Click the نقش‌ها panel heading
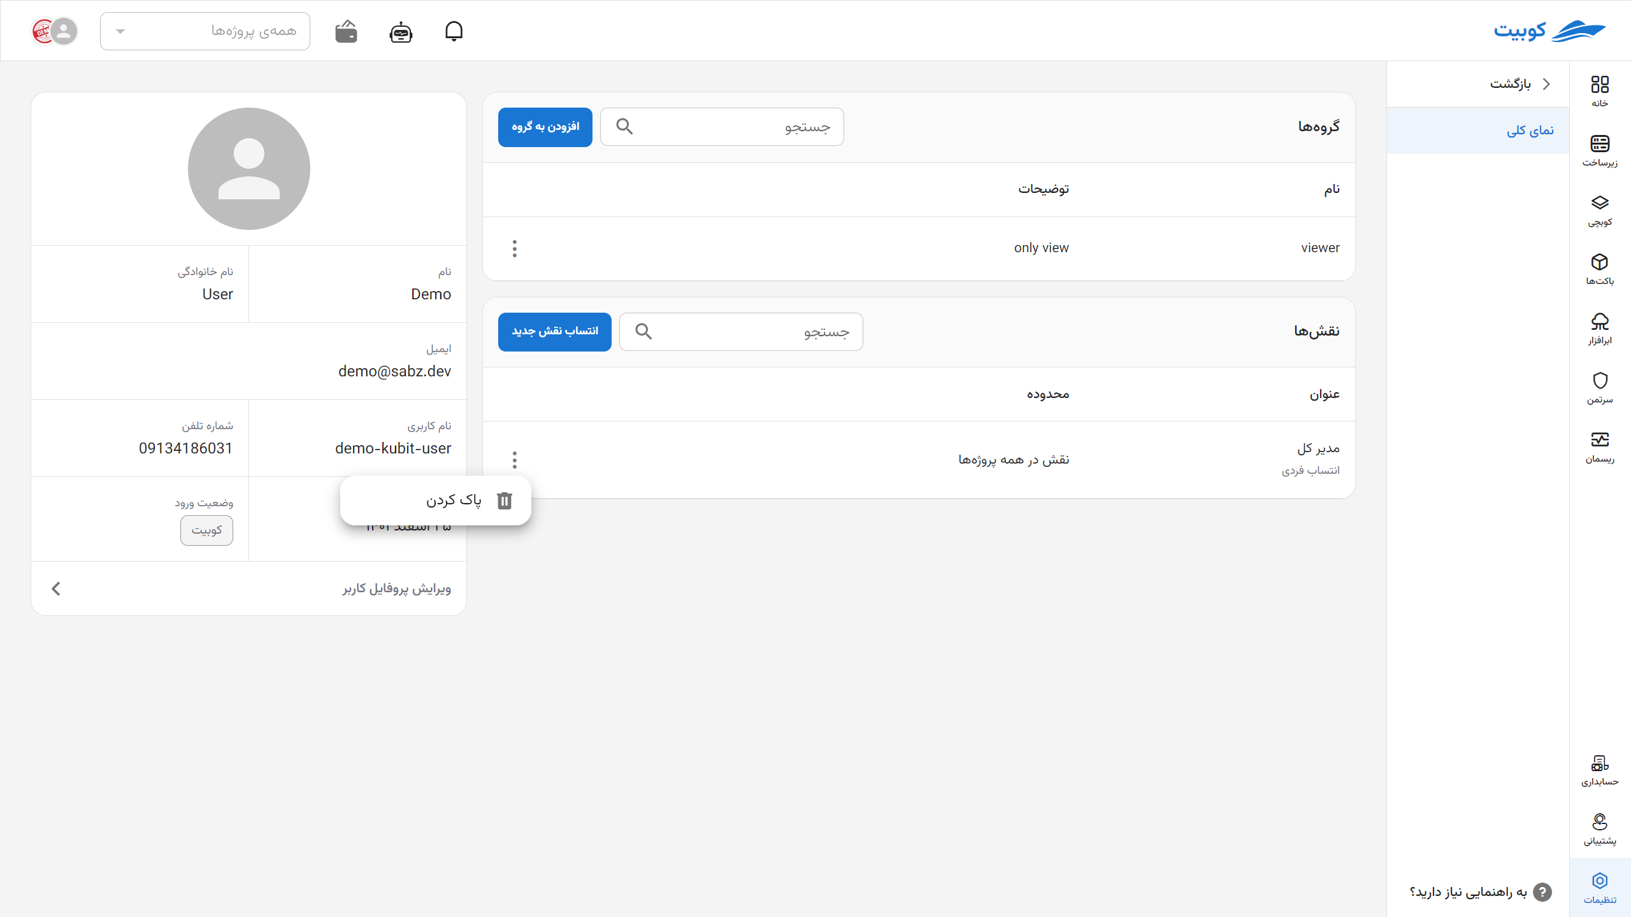This screenshot has width=1631, height=917. [x=1316, y=331]
